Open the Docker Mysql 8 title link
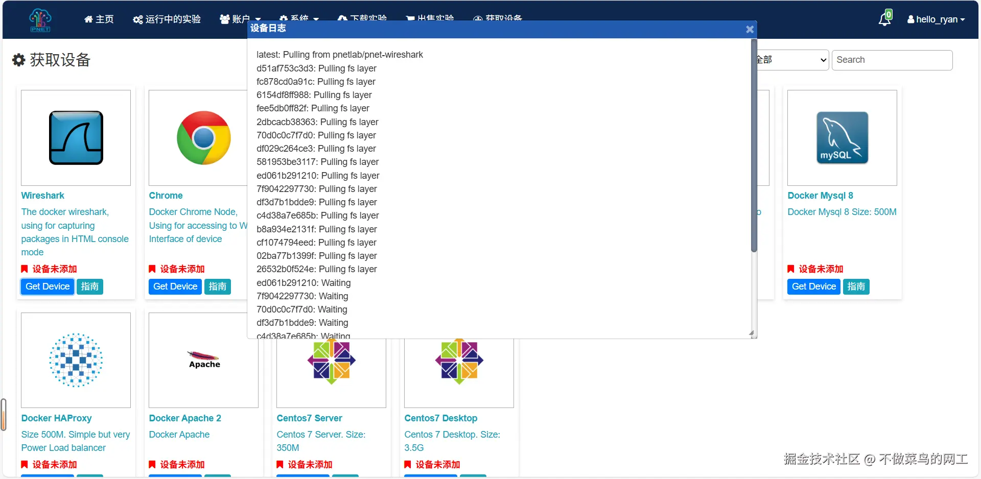 821,196
